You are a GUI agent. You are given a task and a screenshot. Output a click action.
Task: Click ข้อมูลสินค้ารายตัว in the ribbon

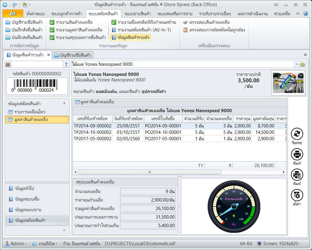[x=130, y=37]
